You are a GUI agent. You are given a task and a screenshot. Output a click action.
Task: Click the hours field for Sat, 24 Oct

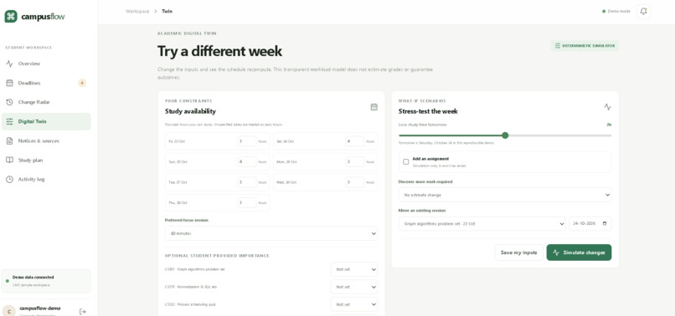coord(355,141)
